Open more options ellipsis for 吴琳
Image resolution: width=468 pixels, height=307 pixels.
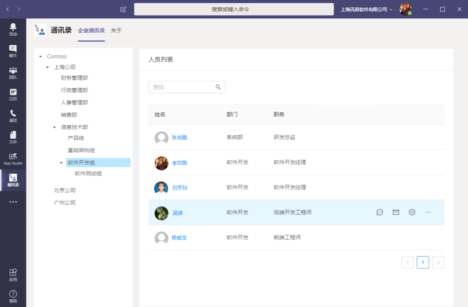428,212
